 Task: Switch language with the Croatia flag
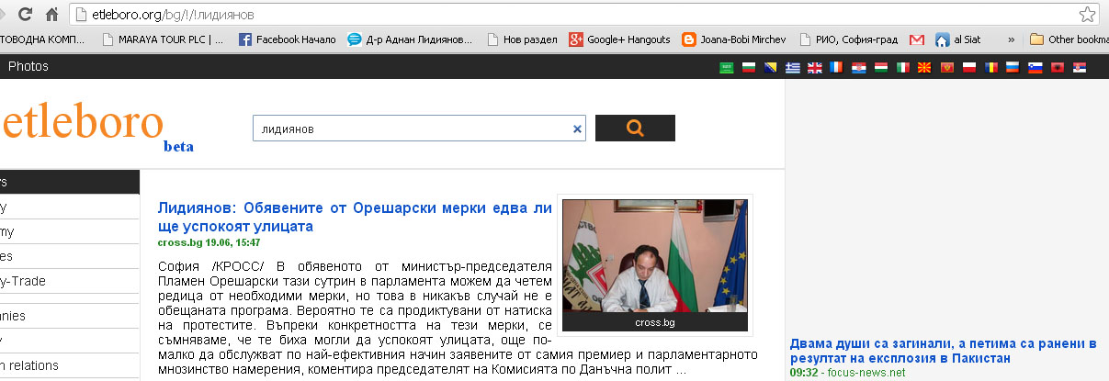(858, 68)
